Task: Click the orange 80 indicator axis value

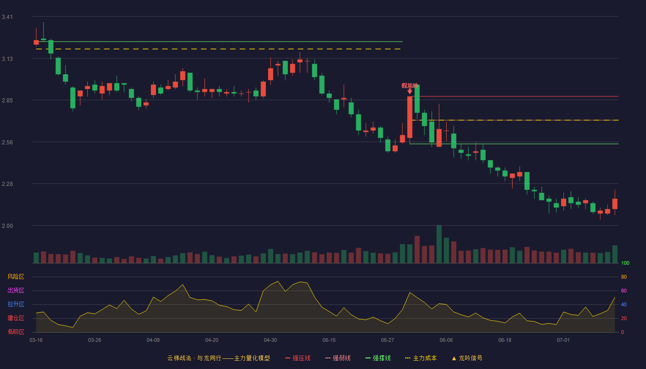Action: point(624,277)
